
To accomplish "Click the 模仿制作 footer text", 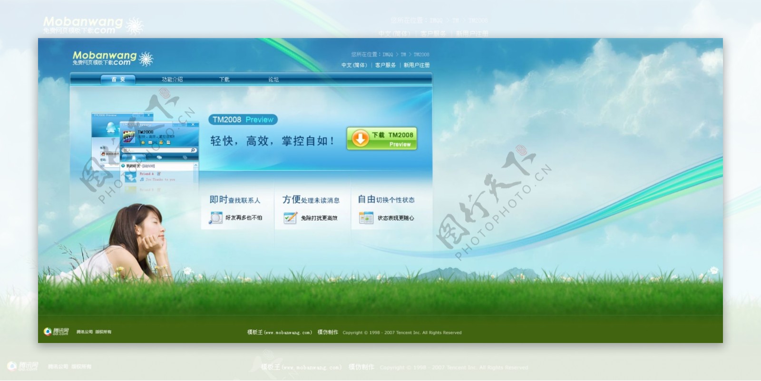I will (328, 333).
